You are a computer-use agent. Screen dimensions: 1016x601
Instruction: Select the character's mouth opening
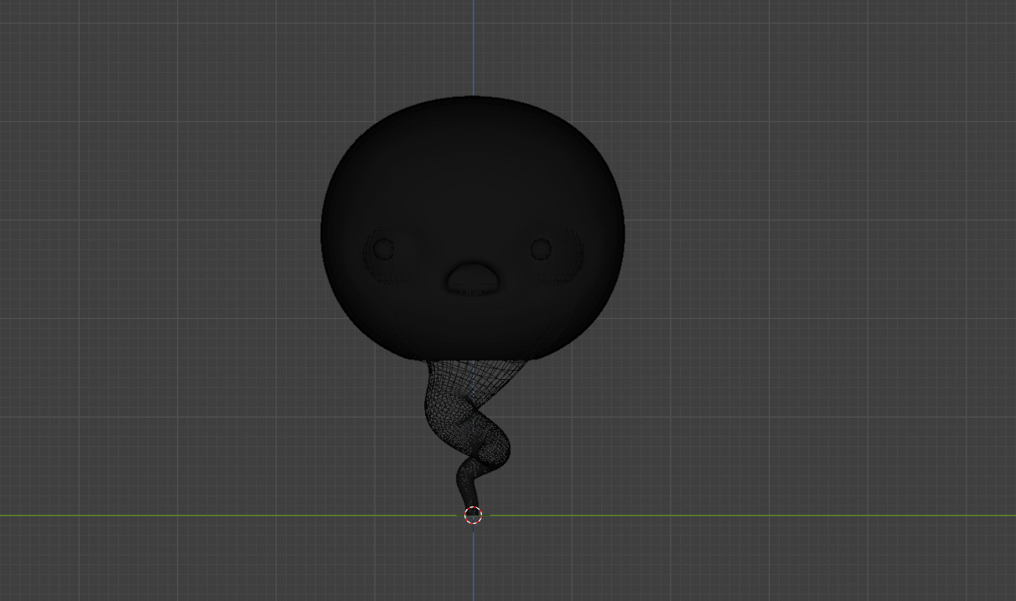tap(473, 278)
